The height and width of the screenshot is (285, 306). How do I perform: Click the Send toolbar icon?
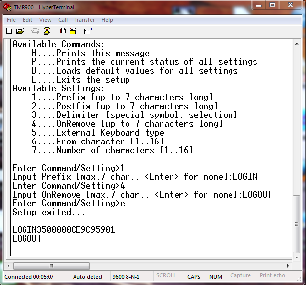(63, 31)
